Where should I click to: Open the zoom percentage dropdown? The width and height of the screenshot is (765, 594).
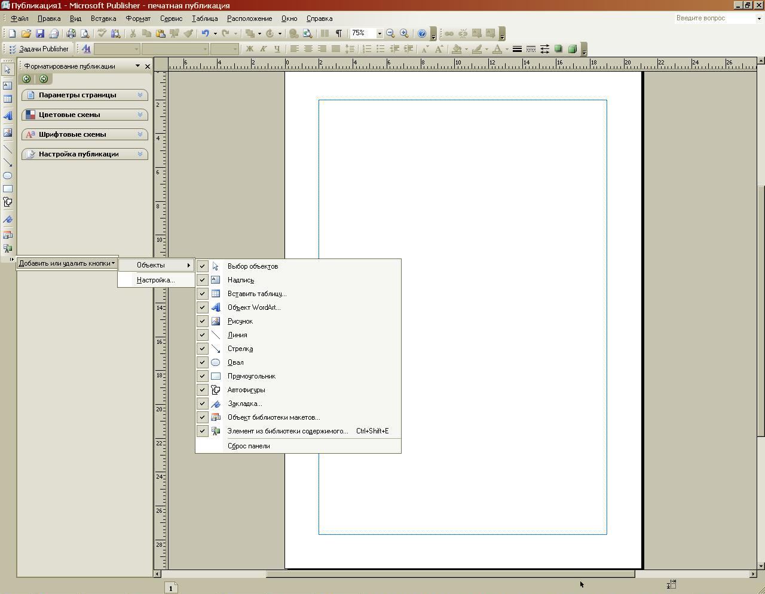point(380,34)
